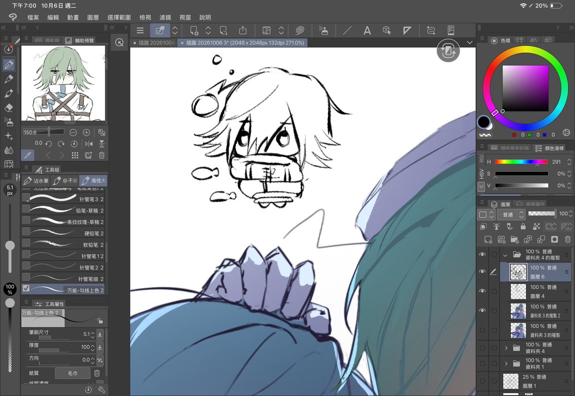Image resolution: width=575 pixels, height=396 pixels.
Task: Click the Hue slider bar in color panel
Action: (x=521, y=162)
